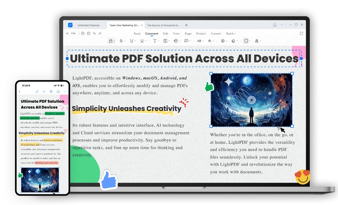
Task: Select the Stamp tool
Action: (x=257, y=41)
